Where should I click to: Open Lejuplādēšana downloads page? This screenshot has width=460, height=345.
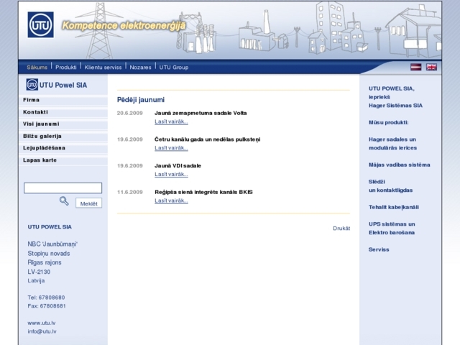44,148
